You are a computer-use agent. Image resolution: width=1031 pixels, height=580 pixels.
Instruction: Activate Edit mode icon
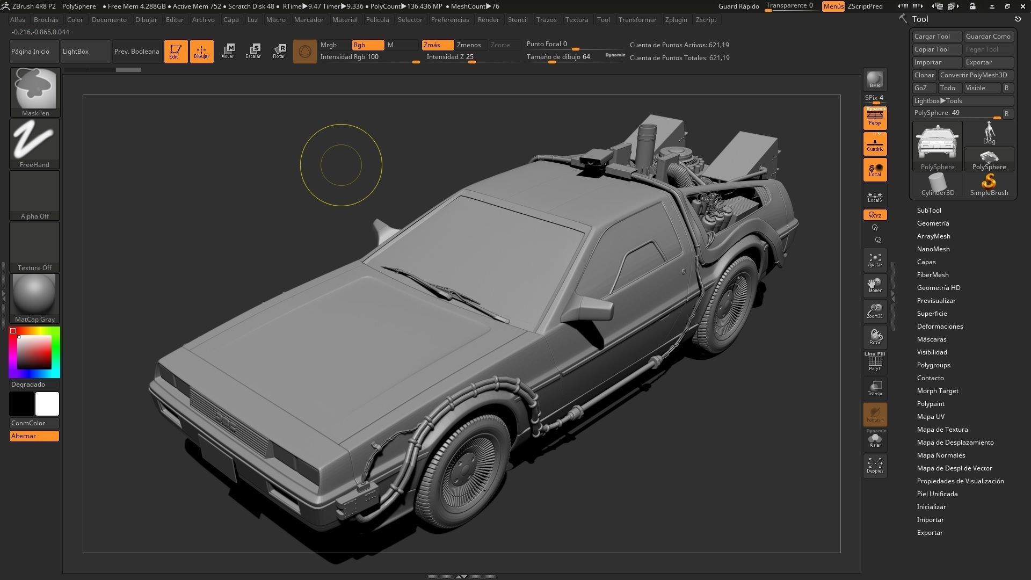pyautogui.click(x=176, y=52)
